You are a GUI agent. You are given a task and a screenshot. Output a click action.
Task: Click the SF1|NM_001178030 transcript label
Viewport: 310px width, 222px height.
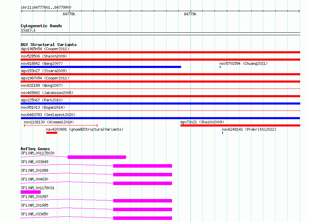click(x=38, y=153)
